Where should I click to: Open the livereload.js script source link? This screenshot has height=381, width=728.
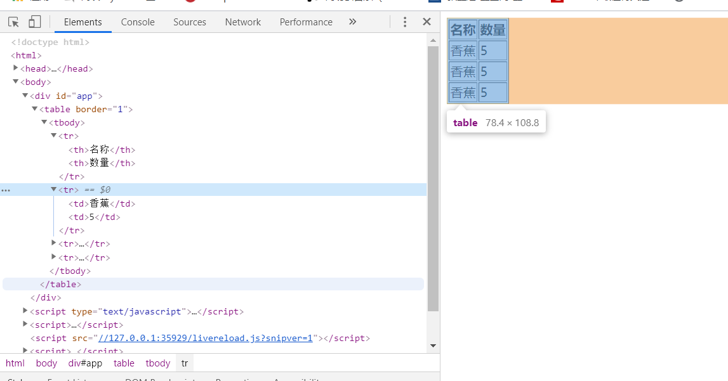click(x=206, y=339)
